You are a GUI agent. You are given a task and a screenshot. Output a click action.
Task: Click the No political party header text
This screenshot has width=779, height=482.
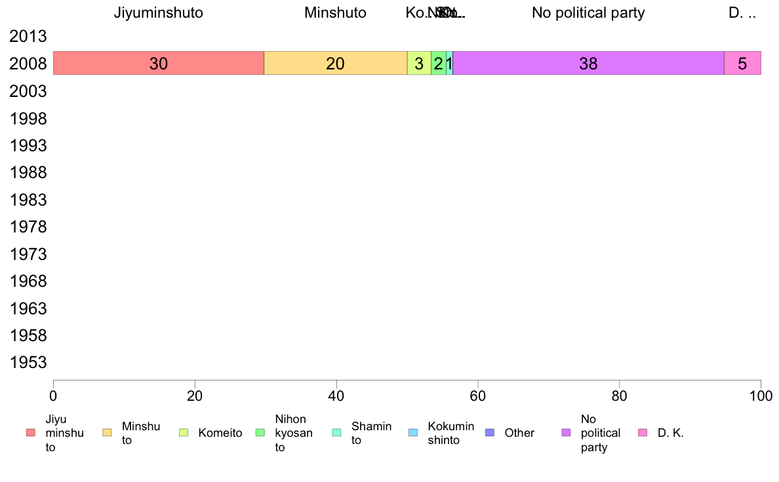coord(588,13)
